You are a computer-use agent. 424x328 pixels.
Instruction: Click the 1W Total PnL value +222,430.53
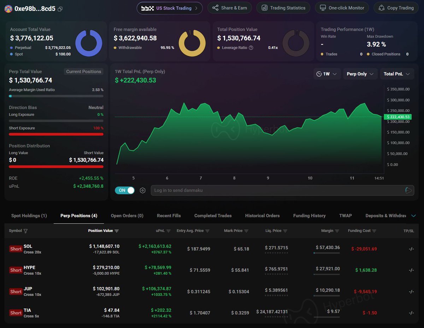135,80
